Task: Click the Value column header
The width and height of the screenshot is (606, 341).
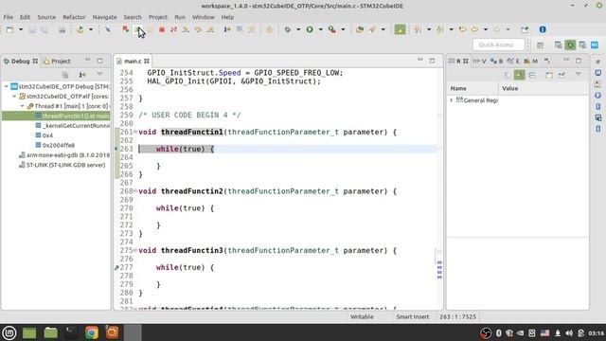Action: point(509,88)
